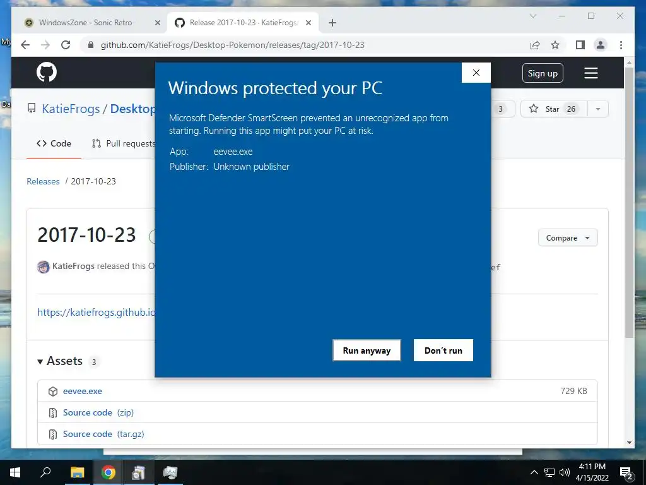Open File Explorer from taskbar
The width and height of the screenshot is (646, 485).
pyautogui.click(x=77, y=472)
